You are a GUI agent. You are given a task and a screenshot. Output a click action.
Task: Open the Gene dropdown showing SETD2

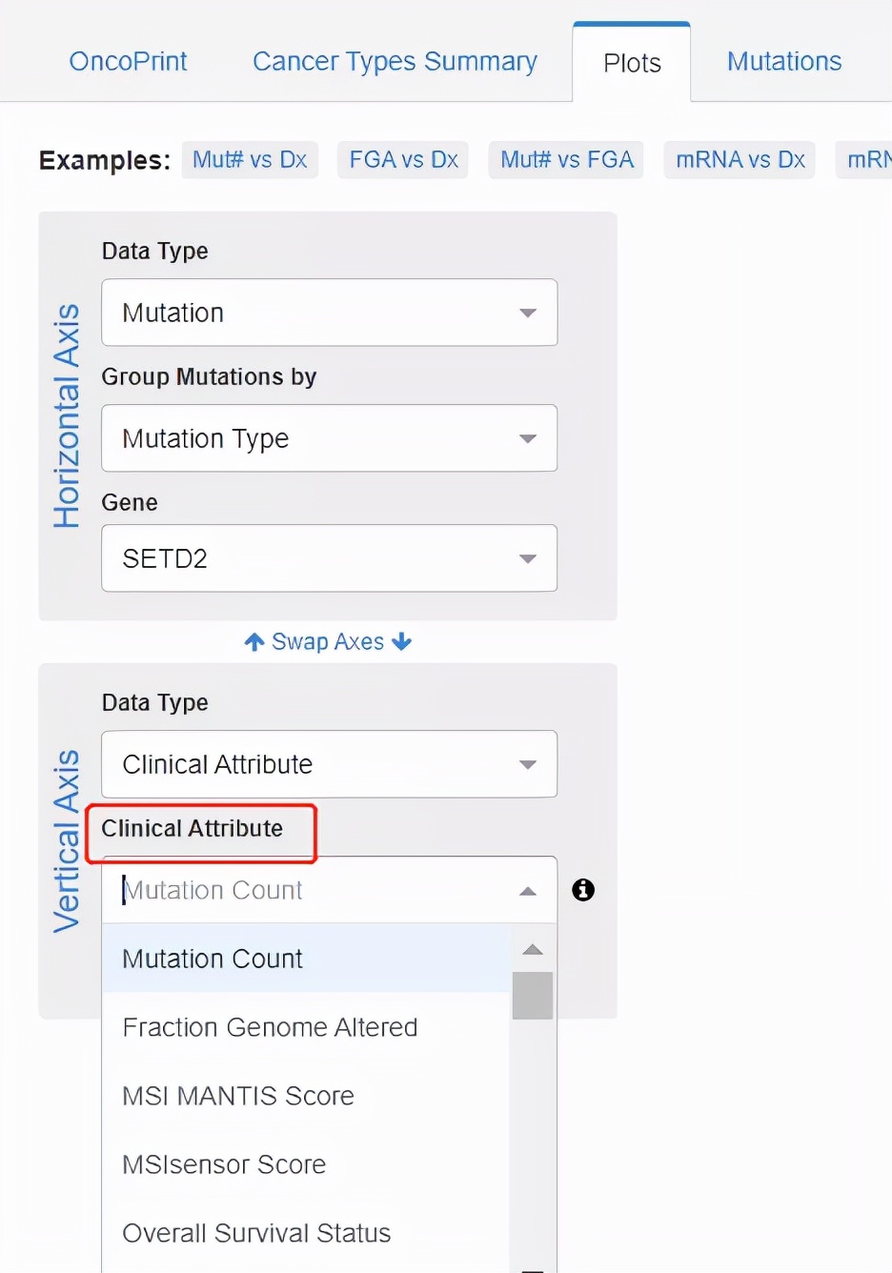329,558
